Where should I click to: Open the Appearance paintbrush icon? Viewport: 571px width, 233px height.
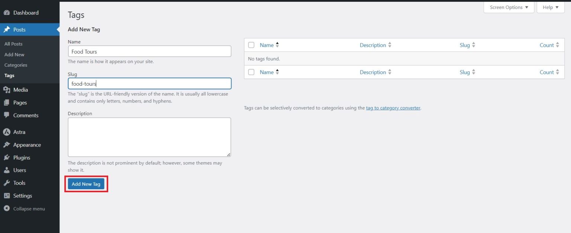pos(7,145)
